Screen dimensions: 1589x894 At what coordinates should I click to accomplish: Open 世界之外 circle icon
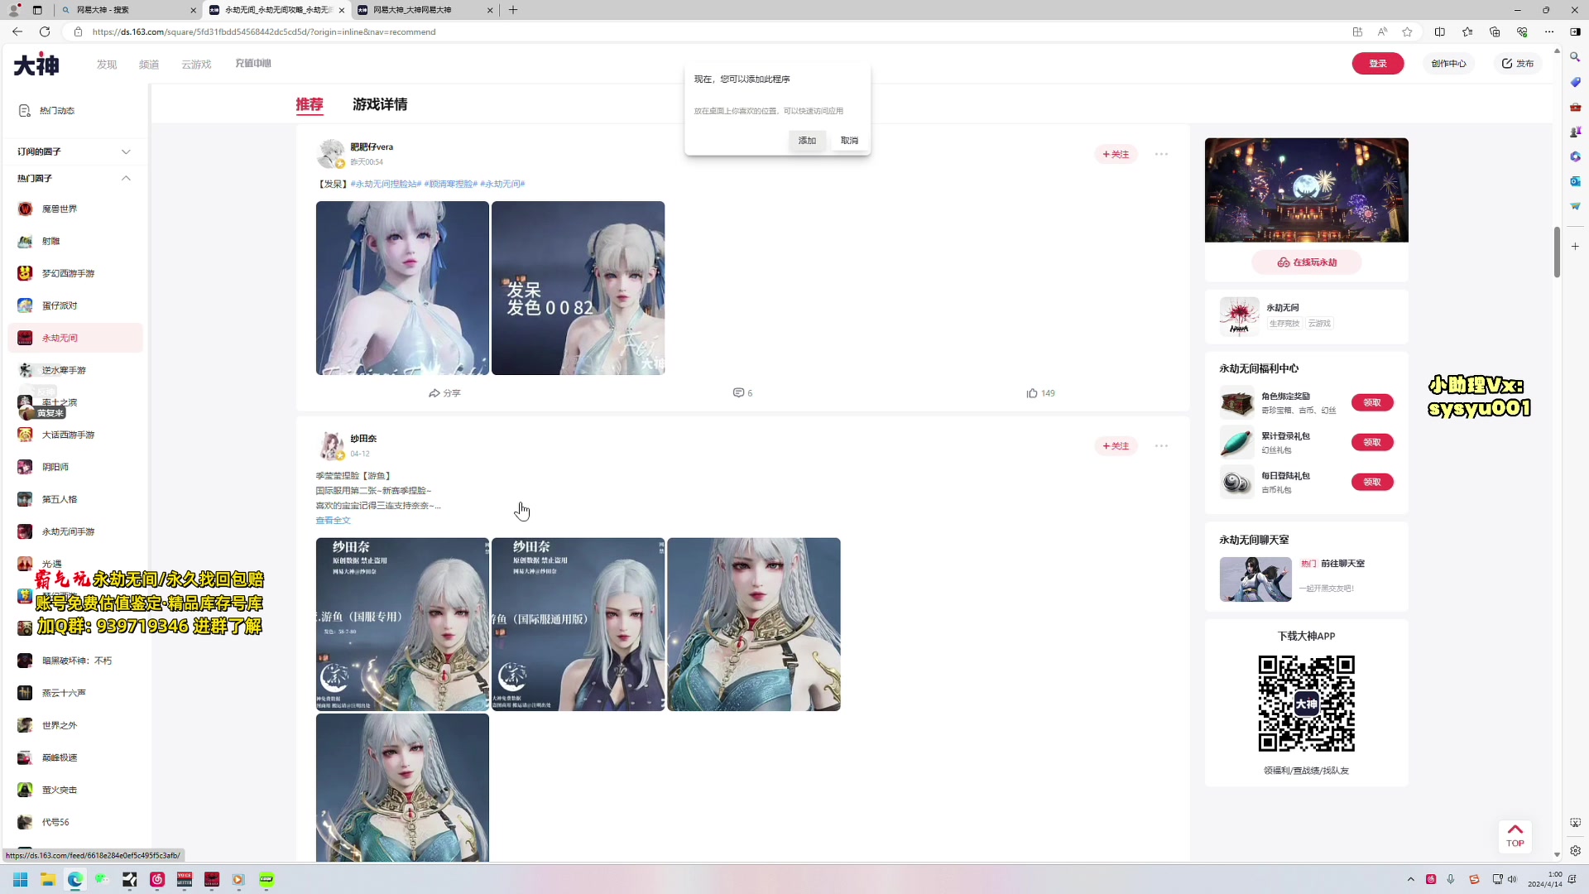coord(25,725)
